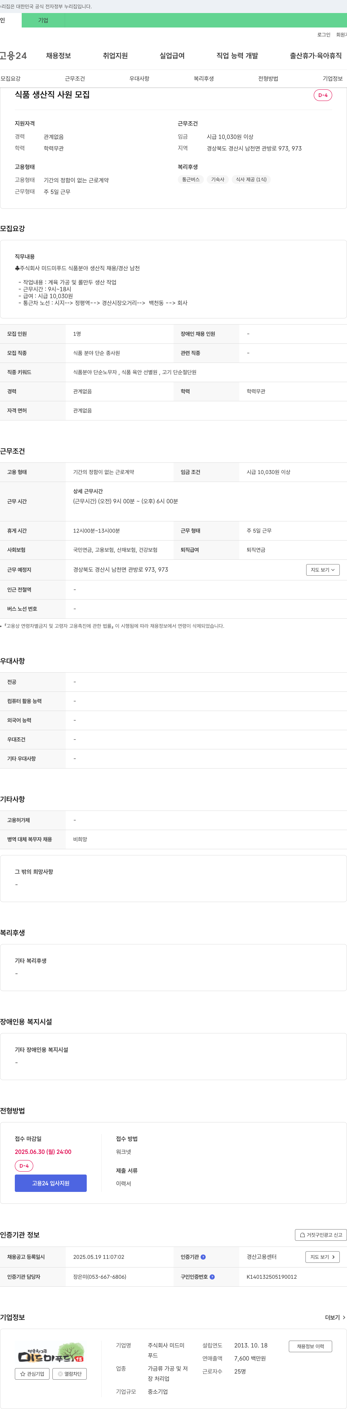
Task: Open the 취업지원 menu
Action: [115, 56]
